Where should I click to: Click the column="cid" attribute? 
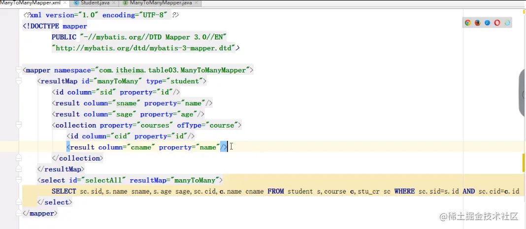point(107,136)
